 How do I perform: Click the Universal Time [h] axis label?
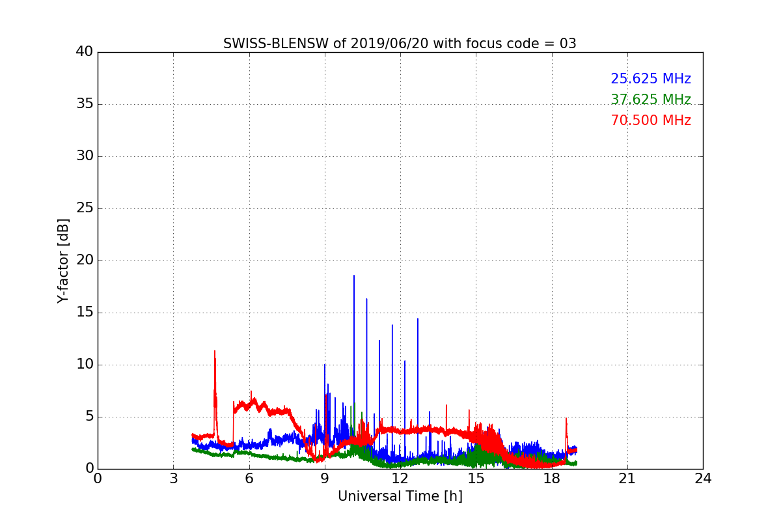tap(400, 496)
